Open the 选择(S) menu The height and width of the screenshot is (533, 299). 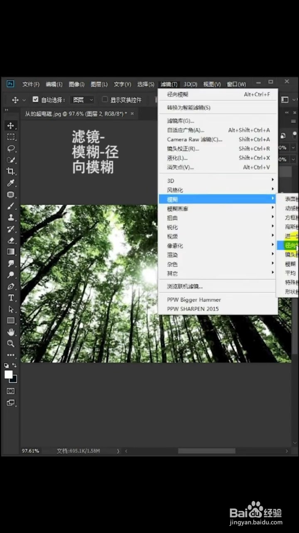(x=146, y=84)
